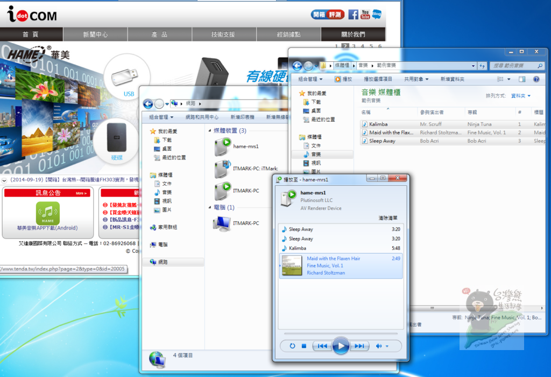Collapse the Computers (1) group
Screen dimensions: 551x377
pos(210,207)
